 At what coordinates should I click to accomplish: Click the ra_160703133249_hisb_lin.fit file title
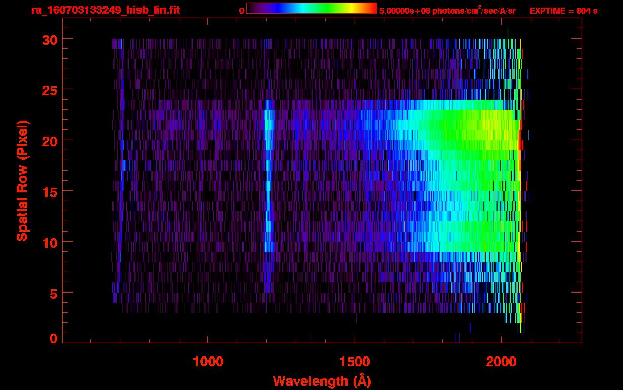pos(105,10)
